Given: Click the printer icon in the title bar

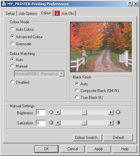Looking at the screenshot, I should pyautogui.click(x=4, y=4).
